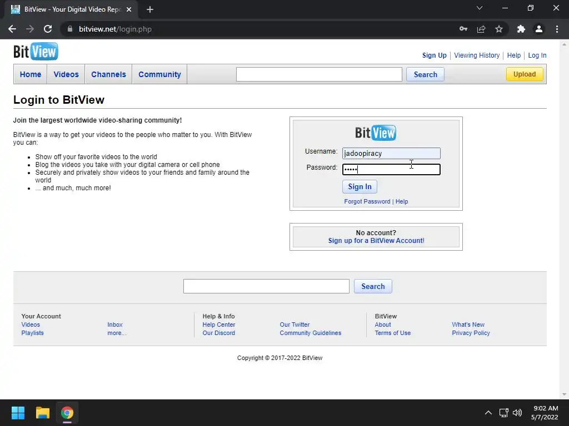The width and height of the screenshot is (569, 426).
Task: Click the Username field containing jadoopiracy
Action: [x=391, y=153]
